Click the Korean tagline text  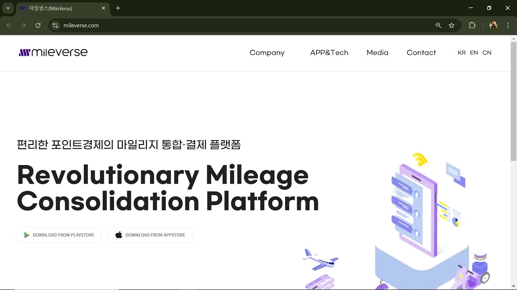(129, 145)
